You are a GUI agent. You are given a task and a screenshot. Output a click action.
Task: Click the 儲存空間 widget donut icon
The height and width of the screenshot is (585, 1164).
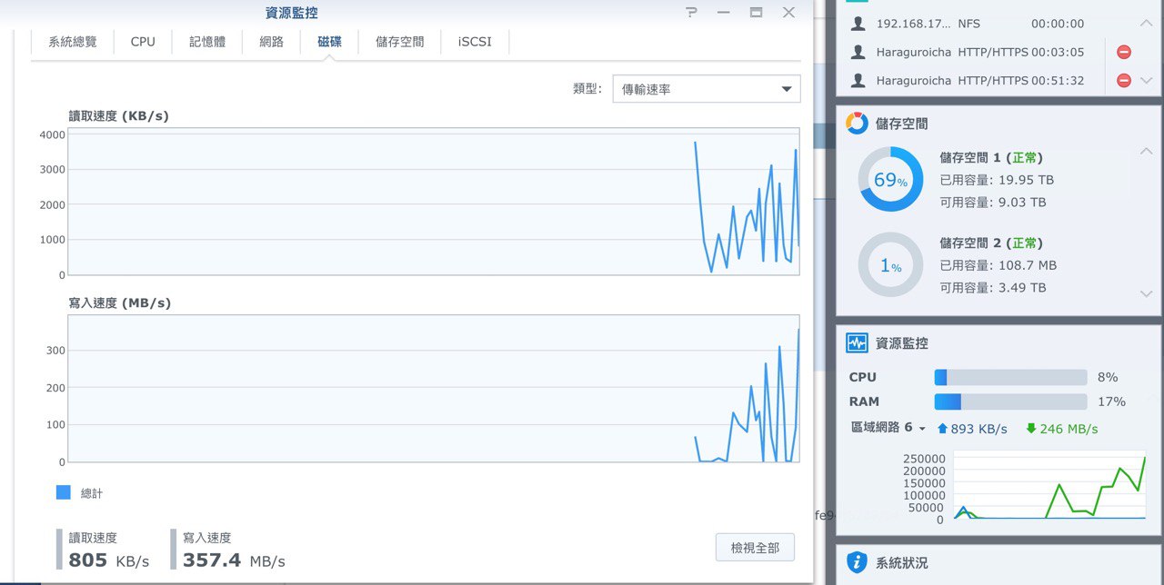pos(857,123)
